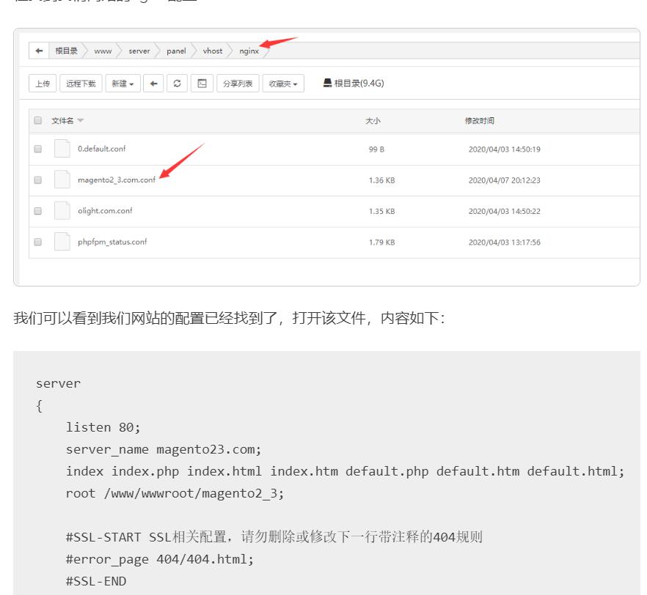
Task: Open the 收藏夹 dropdown
Action: tap(283, 84)
